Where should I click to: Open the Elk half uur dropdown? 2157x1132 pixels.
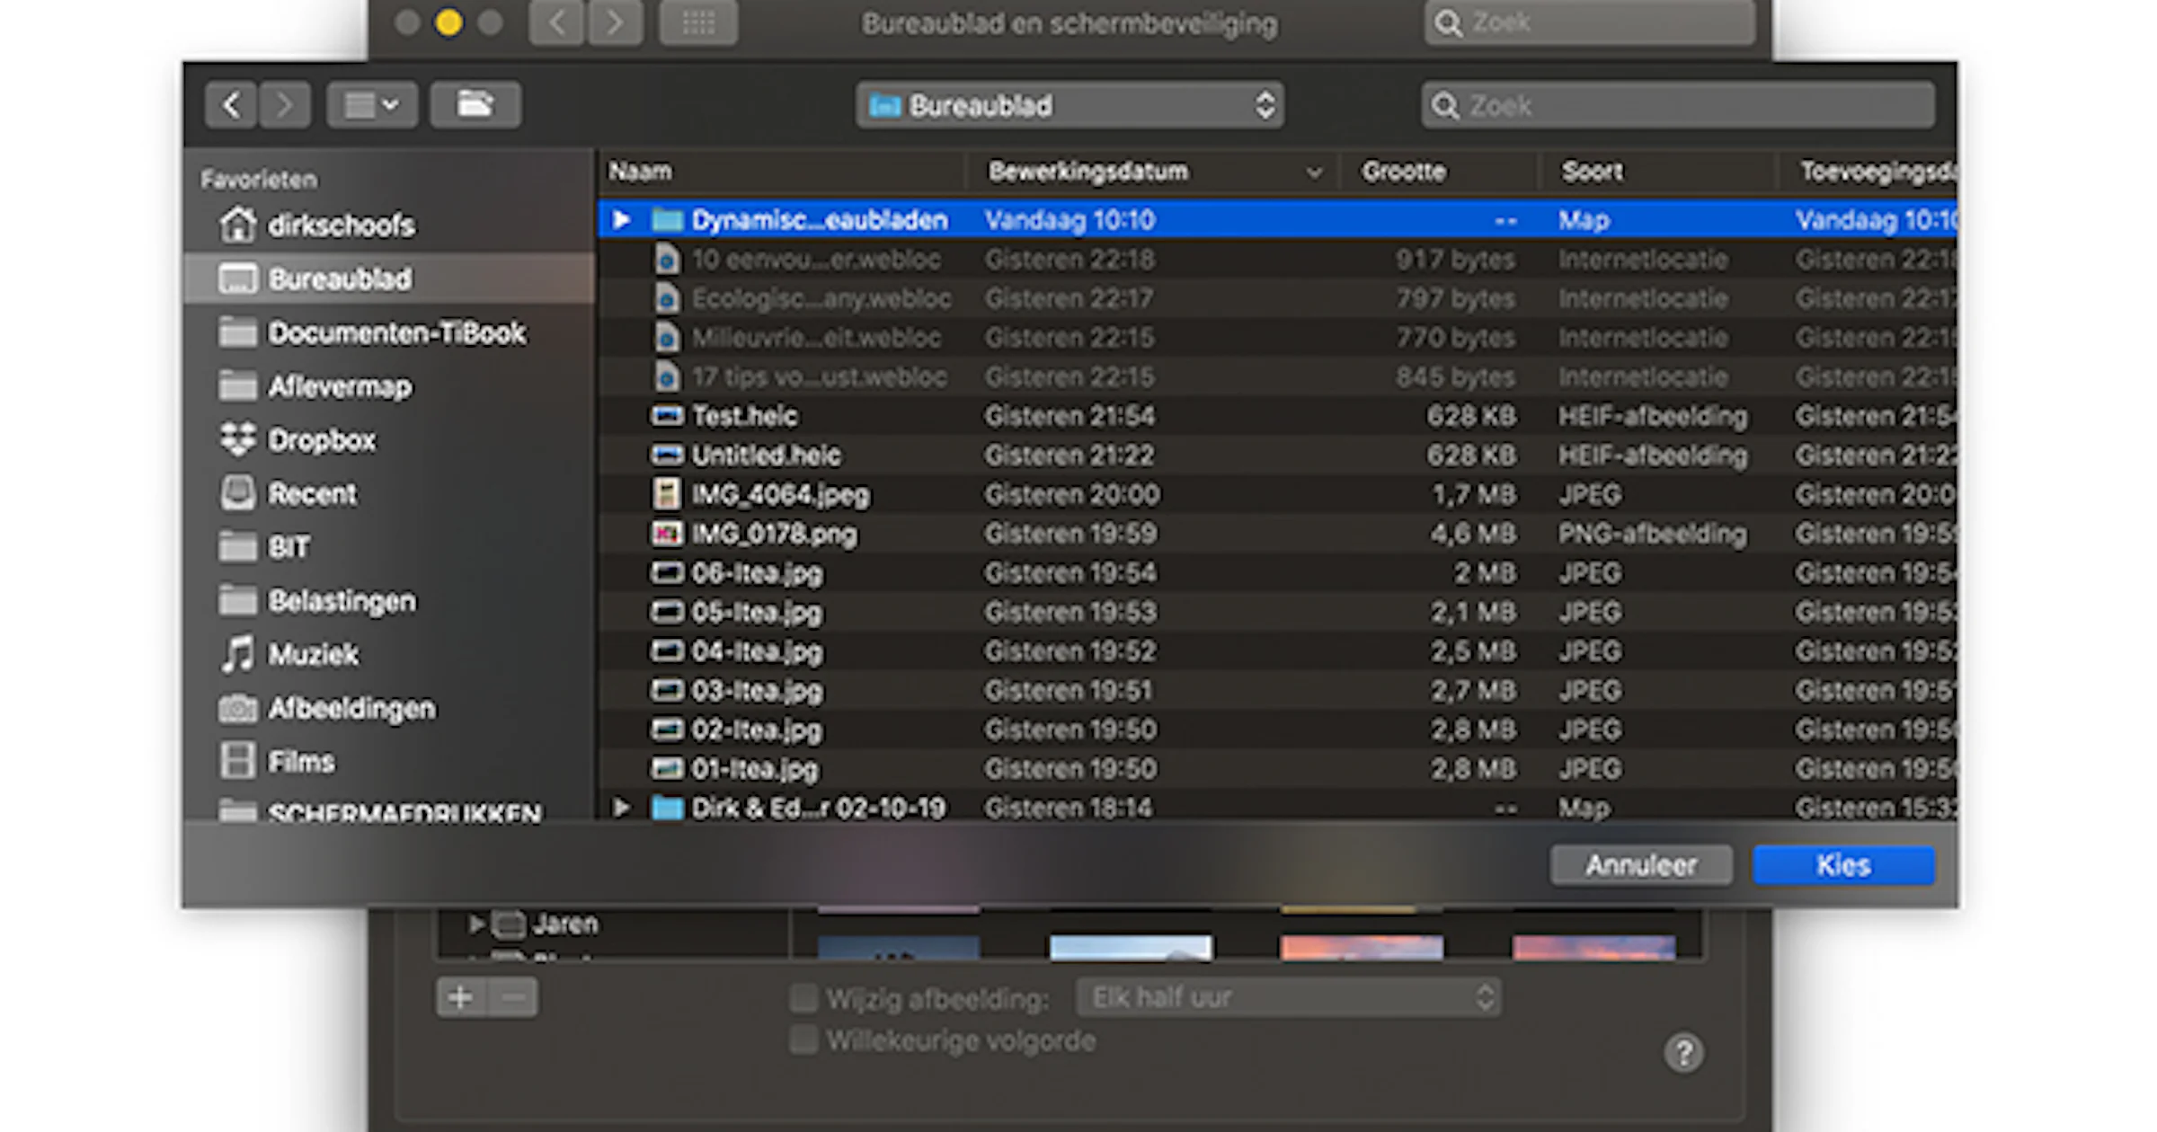1289,997
